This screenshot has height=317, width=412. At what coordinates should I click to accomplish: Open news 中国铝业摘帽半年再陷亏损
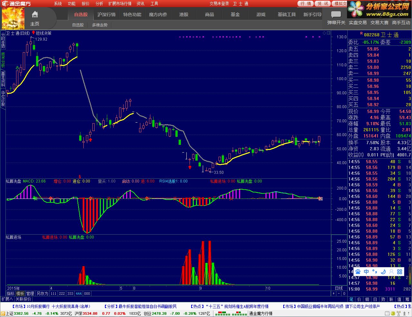pos(332,306)
